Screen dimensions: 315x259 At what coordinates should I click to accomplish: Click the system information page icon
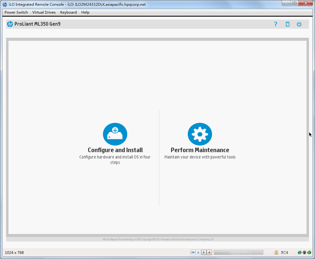pyautogui.click(x=287, y=24)
